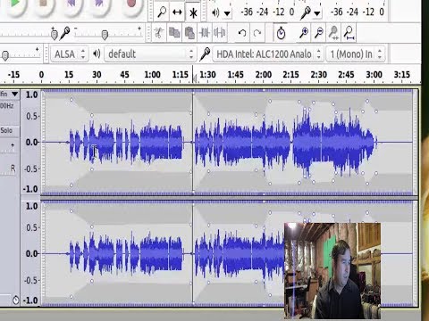
Task: Activate the Multi-Tool mode asterisk
Action: coord(193,12)
